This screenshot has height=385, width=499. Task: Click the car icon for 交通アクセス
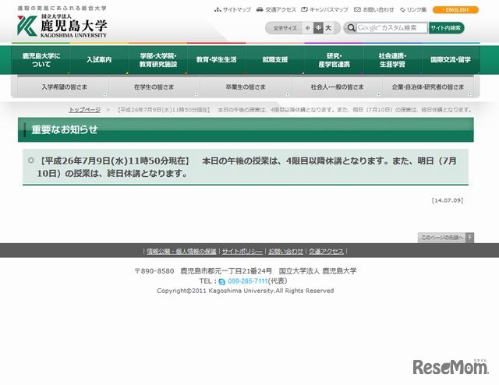(260, 9)
